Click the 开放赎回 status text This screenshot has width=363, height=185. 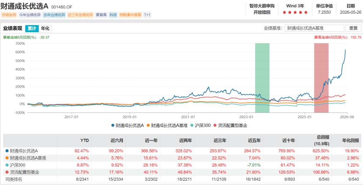point(262,12)
